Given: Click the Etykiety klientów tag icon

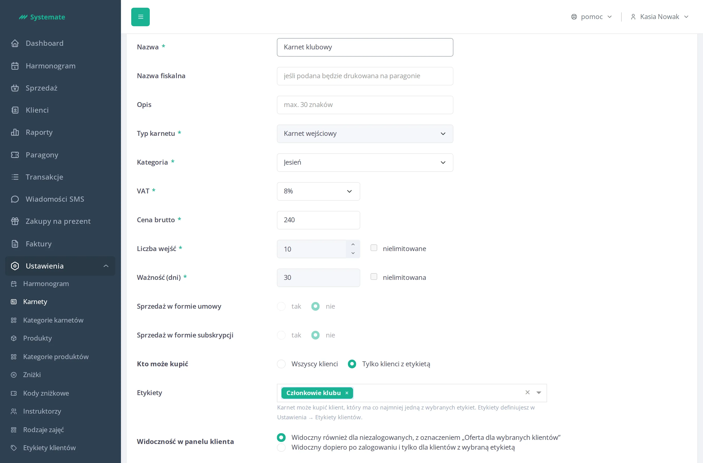Looking at the screenshot, I should 14,448.
